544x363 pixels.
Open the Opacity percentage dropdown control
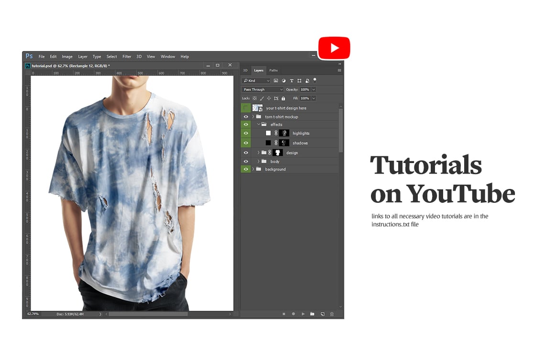click(x=313, y=89)
